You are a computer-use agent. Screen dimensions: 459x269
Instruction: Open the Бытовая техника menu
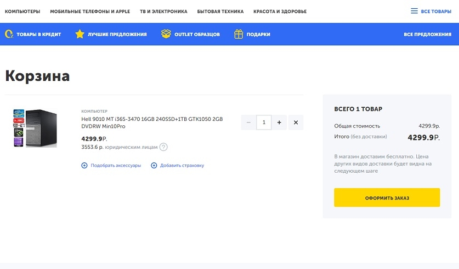220,11
